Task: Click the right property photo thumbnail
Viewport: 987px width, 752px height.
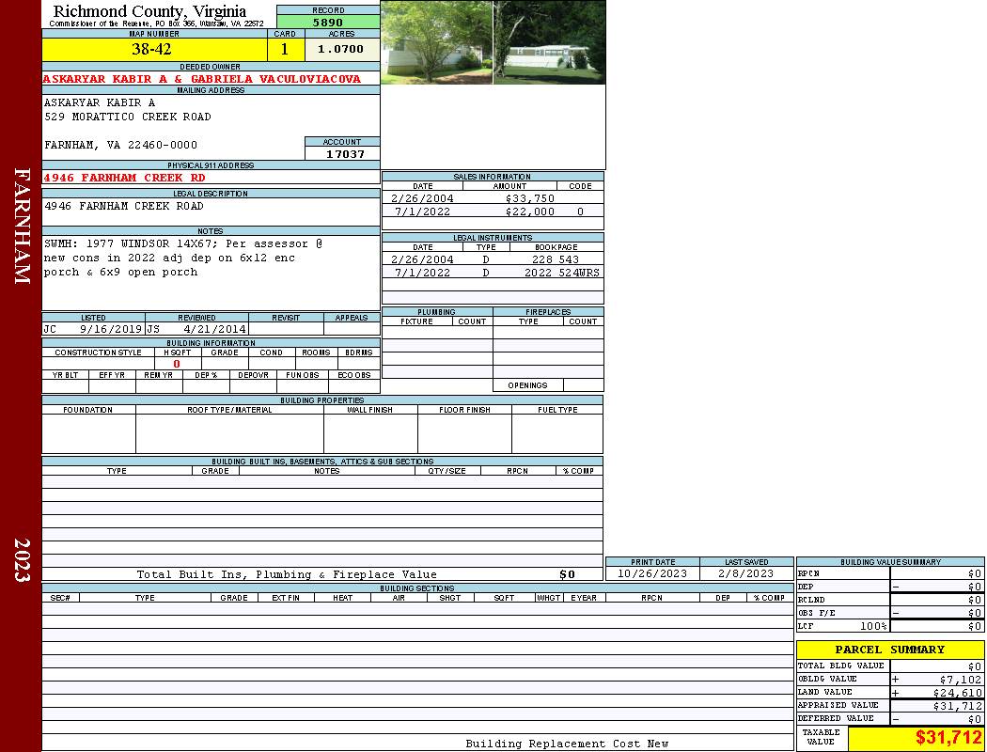Action: (549, 42)
